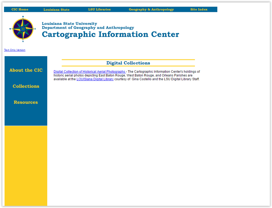
Task: Follow the LOUISiana Digital Library link
Action: 95,79
